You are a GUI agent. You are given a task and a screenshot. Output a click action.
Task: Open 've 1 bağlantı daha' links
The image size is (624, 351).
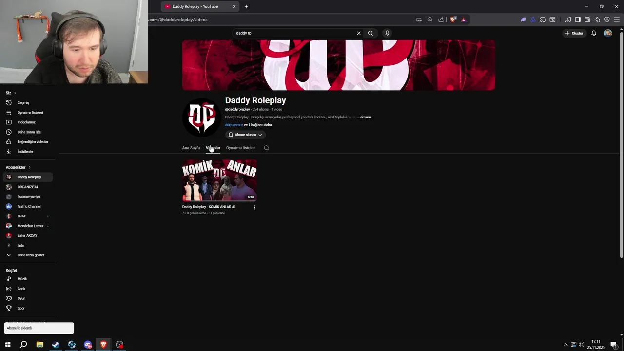click(258, 125)
